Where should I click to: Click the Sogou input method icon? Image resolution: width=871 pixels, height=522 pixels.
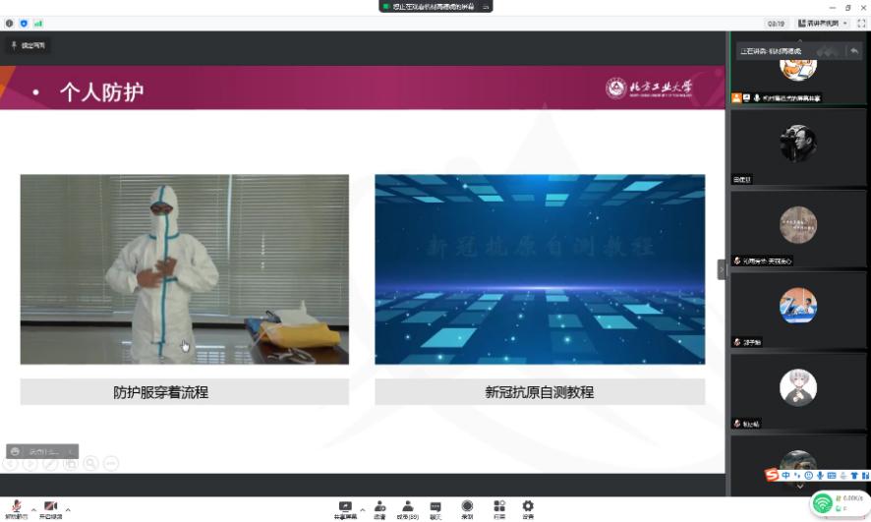point(773,476)
